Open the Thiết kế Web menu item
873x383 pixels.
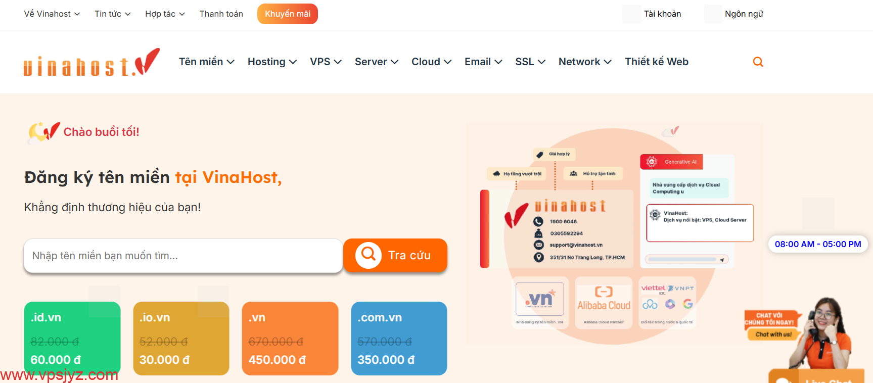(656, 62)
